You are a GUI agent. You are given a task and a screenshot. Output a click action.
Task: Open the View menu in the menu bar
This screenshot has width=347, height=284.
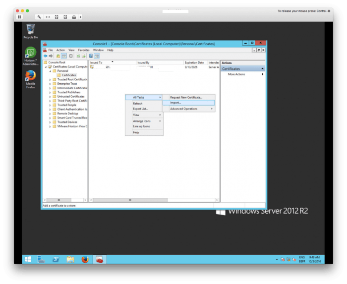pos(71,50)
